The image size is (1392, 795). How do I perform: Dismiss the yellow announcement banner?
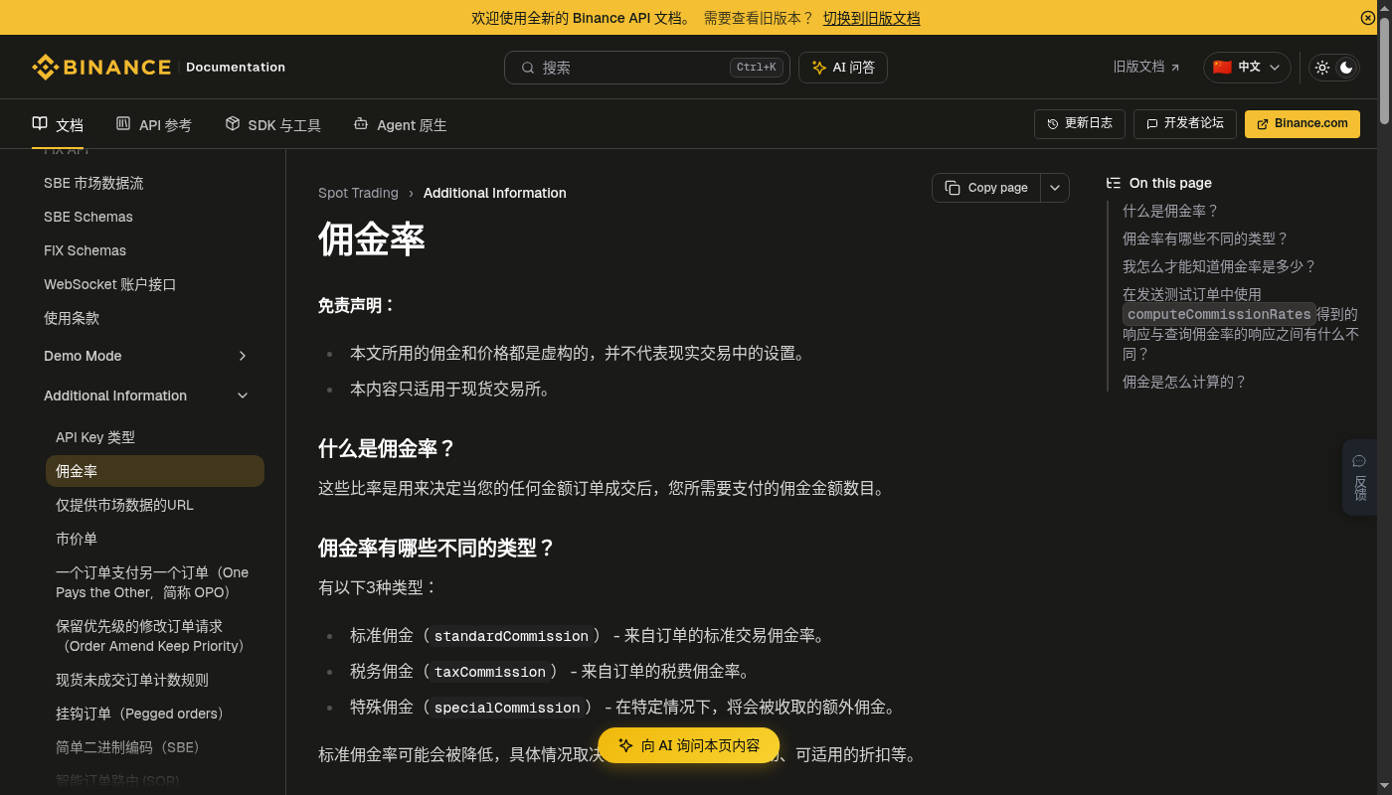tap(1368, 18)
